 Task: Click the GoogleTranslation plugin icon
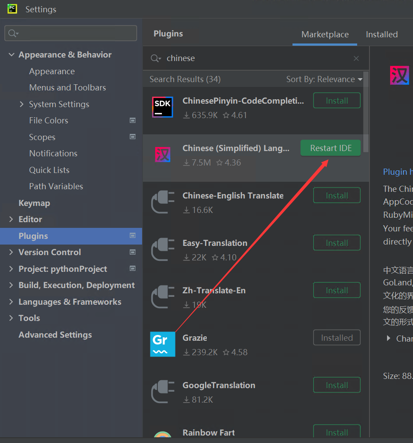coord(162,392)
